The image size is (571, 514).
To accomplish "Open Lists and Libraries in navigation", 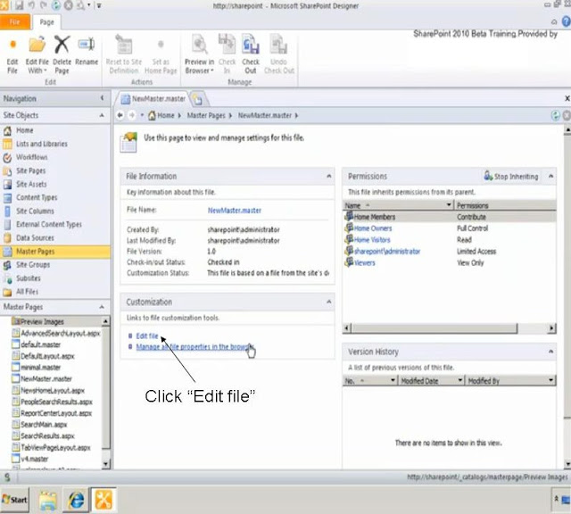I will tap(42, 144).
